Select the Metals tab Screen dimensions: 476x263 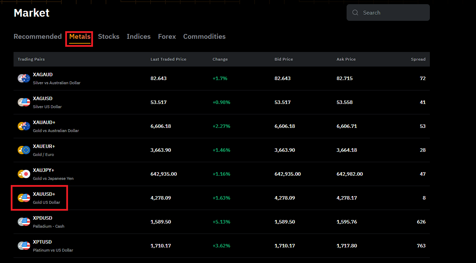(x=80, y=36)
